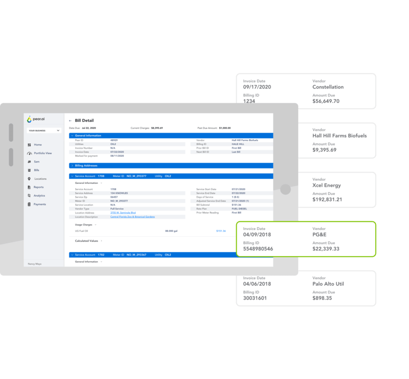Click the $898.35 amount due
This screenshot has height=379, width=409.
click(x=322, y=298)
